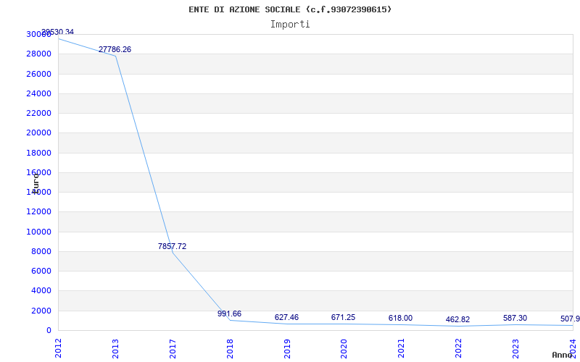The width and height of the screenshot is (580, 362).
Task: Select the 671.25 data label
Action: pos(343,317)
